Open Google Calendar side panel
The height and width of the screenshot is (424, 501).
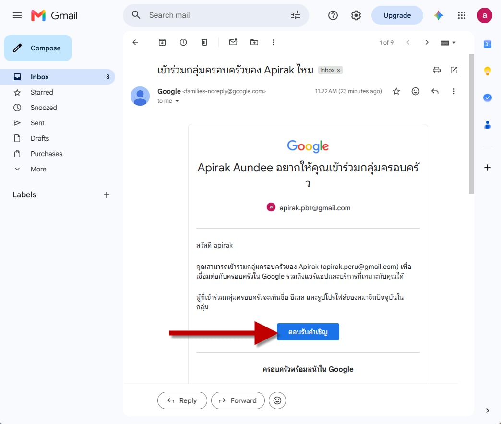(x=487, y=44)
